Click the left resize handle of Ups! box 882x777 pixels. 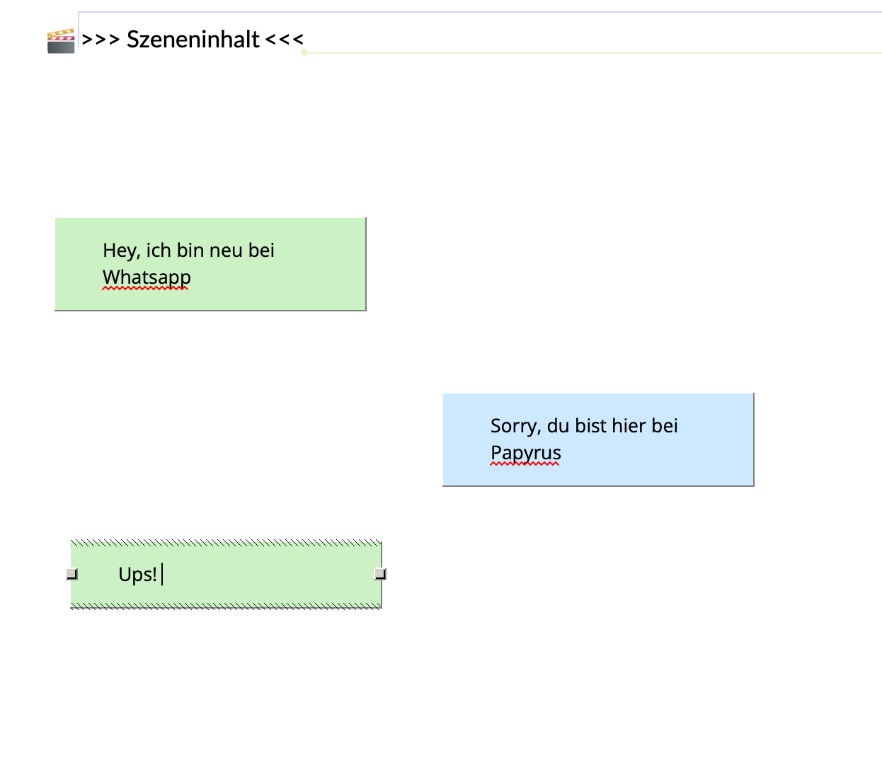(71, 574)
